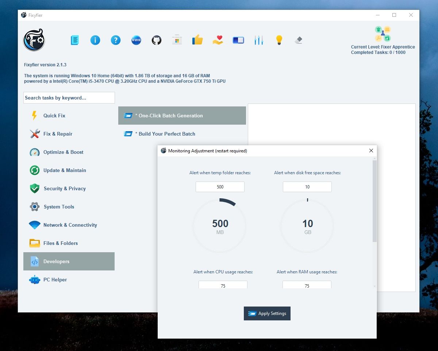The image size is (438, 351).
Task: Click the Monitoring Adjustment dialog title text
Action: 208,151
